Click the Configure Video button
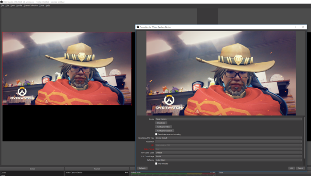The image size is (311, 176). pos(163,127)
